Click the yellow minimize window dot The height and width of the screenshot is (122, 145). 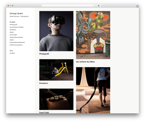[x=10, y=6]
